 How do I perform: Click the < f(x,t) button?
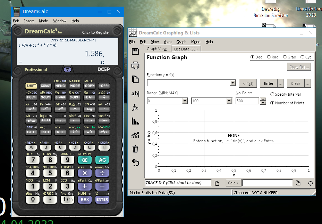point(248,83)
